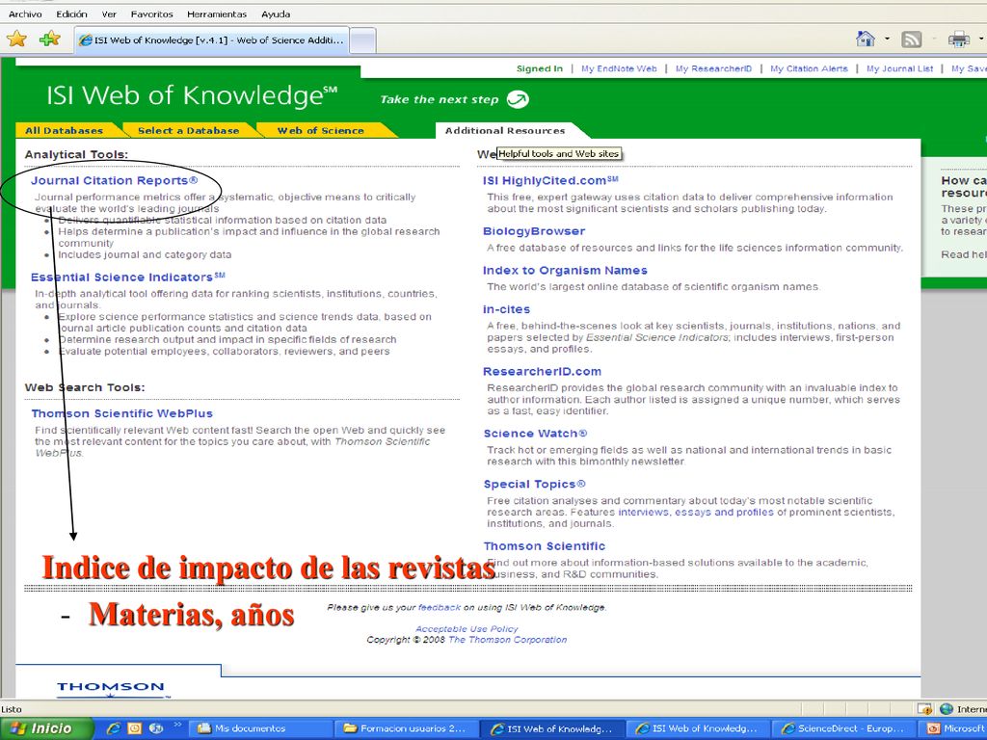
Task: Click the Take the next step arrow icon
Action: click(518, 99)
